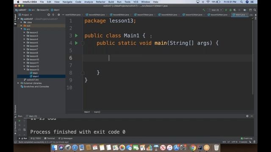Click the tool windows toggle icon in status bar corner
The height and width of the screenshot is (152, 271).
click(x=16, y=142)
